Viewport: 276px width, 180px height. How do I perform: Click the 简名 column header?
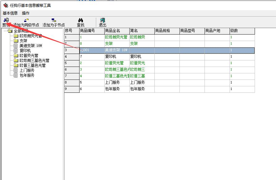point(142,31)
